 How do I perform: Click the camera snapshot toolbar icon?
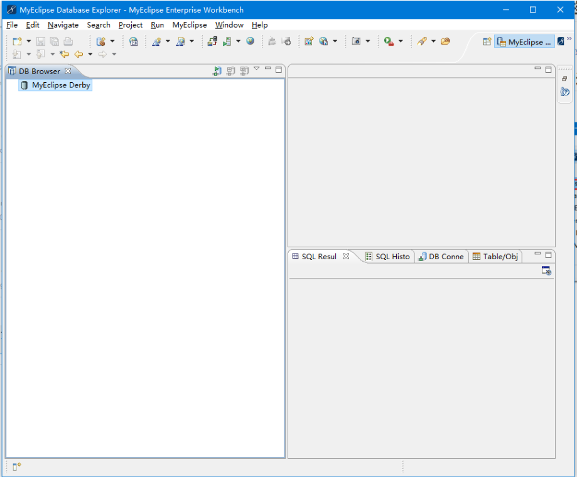[356, 41]
